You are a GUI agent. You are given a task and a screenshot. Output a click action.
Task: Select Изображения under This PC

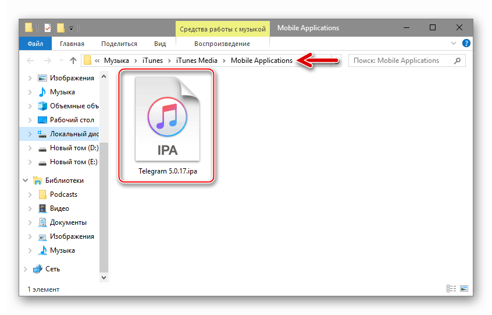[72, 78]
